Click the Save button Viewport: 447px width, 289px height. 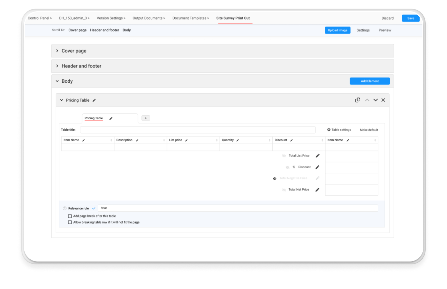pyautogui.click(x=411, y=18)
